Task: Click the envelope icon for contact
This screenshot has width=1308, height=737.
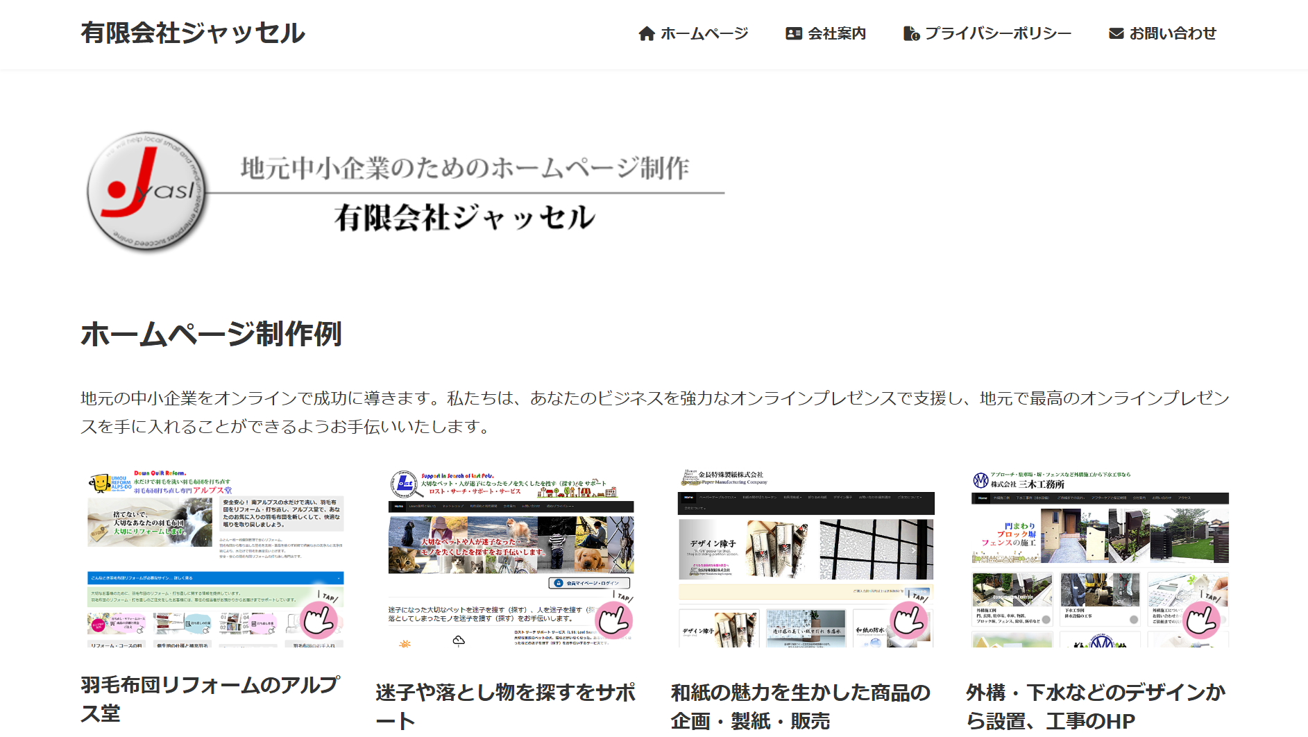Action: click(x=1116, y=33)
